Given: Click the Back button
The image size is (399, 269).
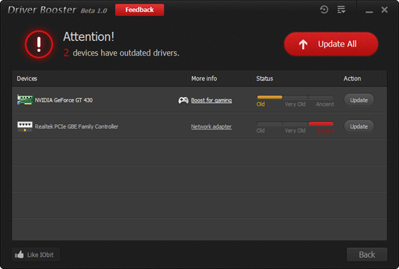Looking at the screenshot, I should click(367, 254).
